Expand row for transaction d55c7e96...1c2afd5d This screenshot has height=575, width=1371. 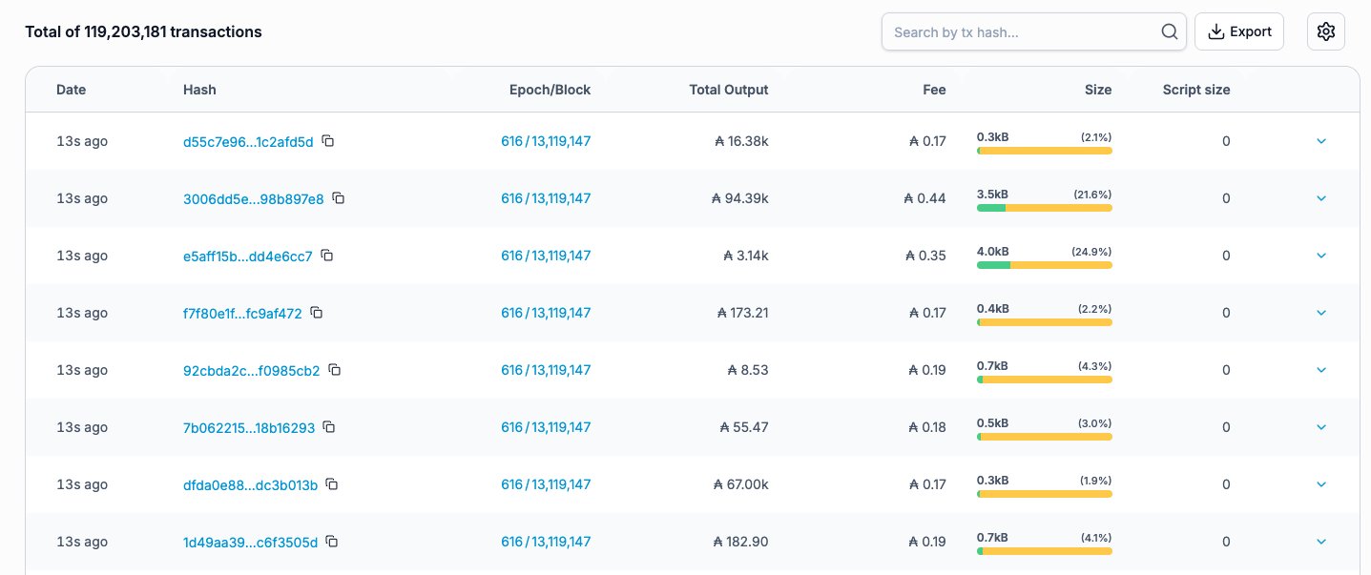[x=1321, y=141]
